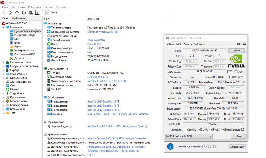Expand the Мультимедиа tree node
Image resolution: width=266 pixels, height=158 pixels.
pyautogui.click(x=3, y=78)
